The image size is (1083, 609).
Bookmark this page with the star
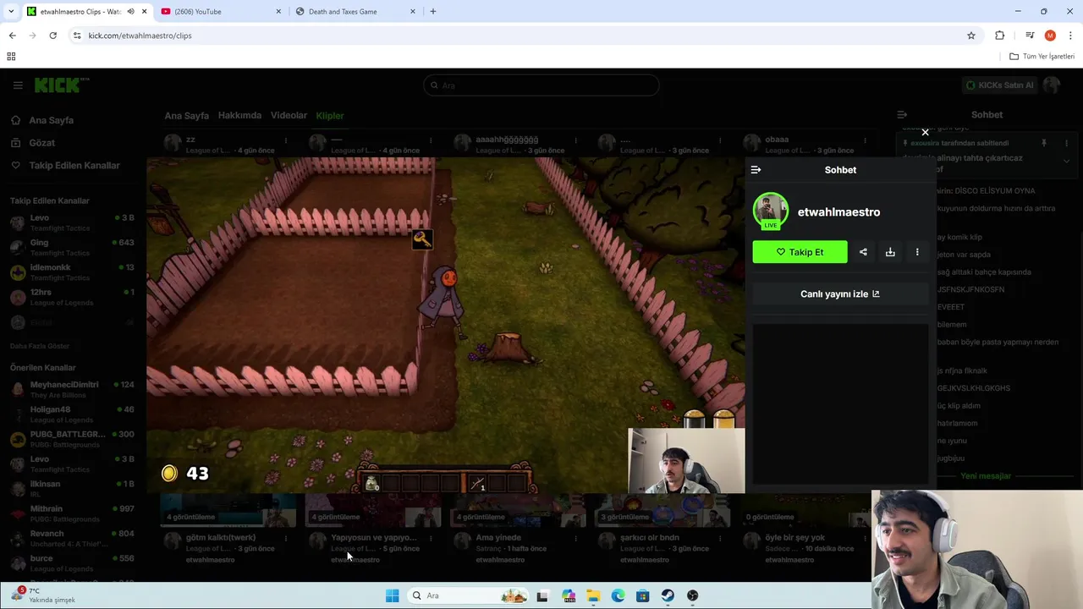[x=971, y=36]
